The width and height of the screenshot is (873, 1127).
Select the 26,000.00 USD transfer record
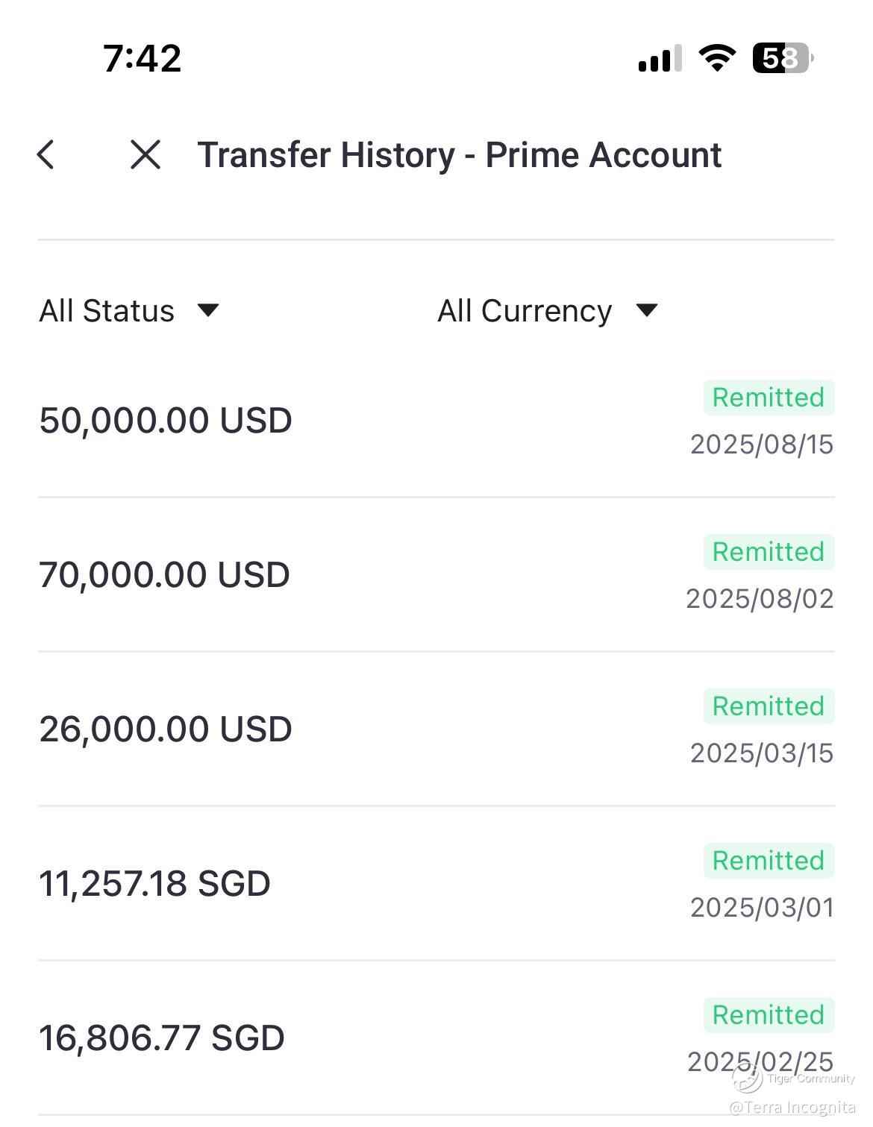[166, 729]
